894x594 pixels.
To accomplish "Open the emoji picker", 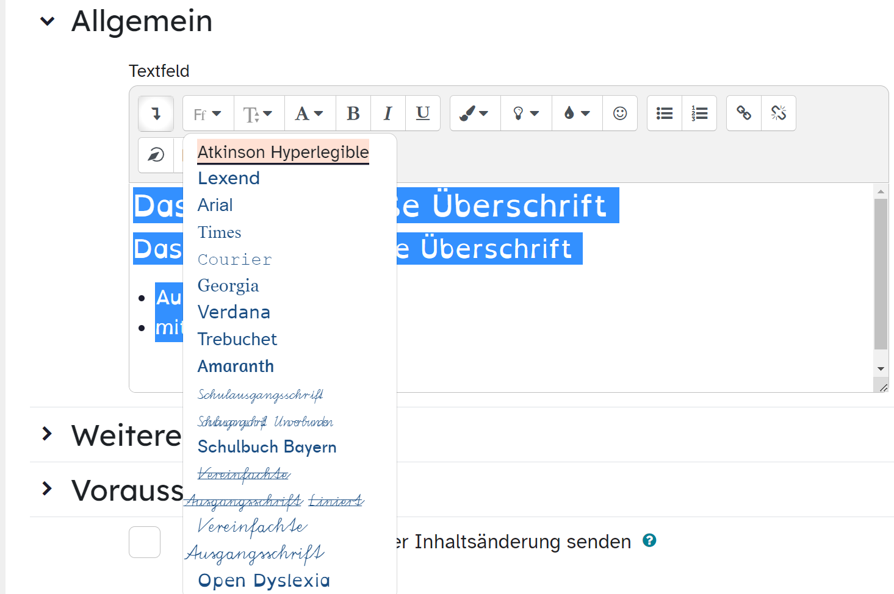I will (620, 113).
